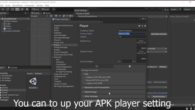
Task: Open Hierarchy panel options menu
Action: (x=28, y=13)
